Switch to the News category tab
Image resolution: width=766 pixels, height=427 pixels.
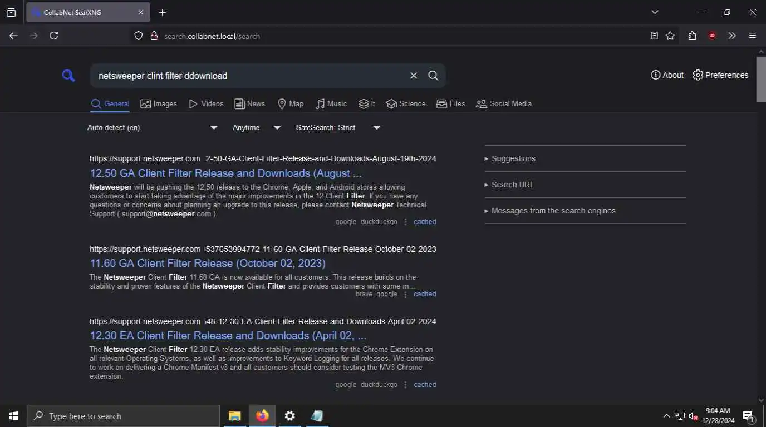pos(249,104)
